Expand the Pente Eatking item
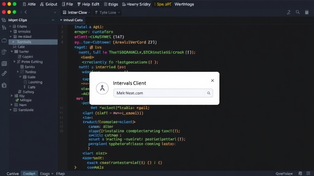The height and width of the screenshot is (176, 314). point(14,62)
